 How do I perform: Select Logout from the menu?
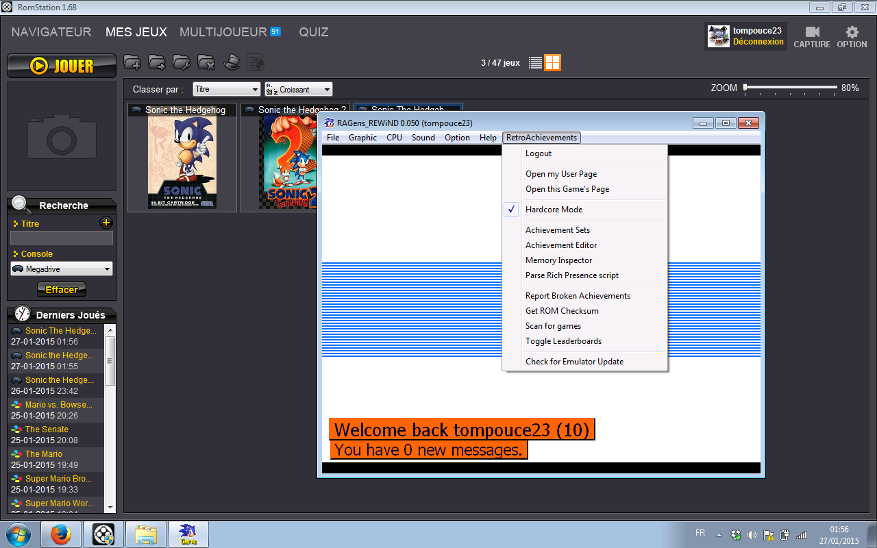point(584,153)
